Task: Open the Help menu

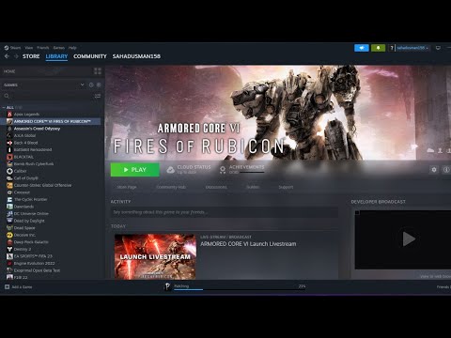Action: pos(72,48)
